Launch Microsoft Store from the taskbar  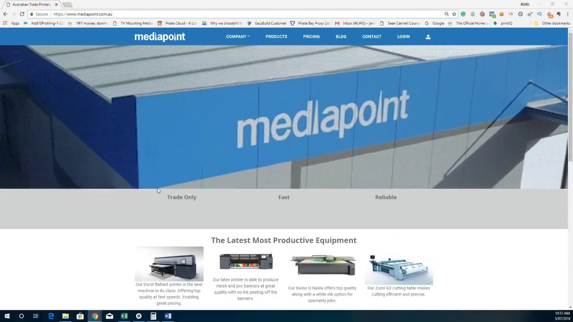[80, 316]
